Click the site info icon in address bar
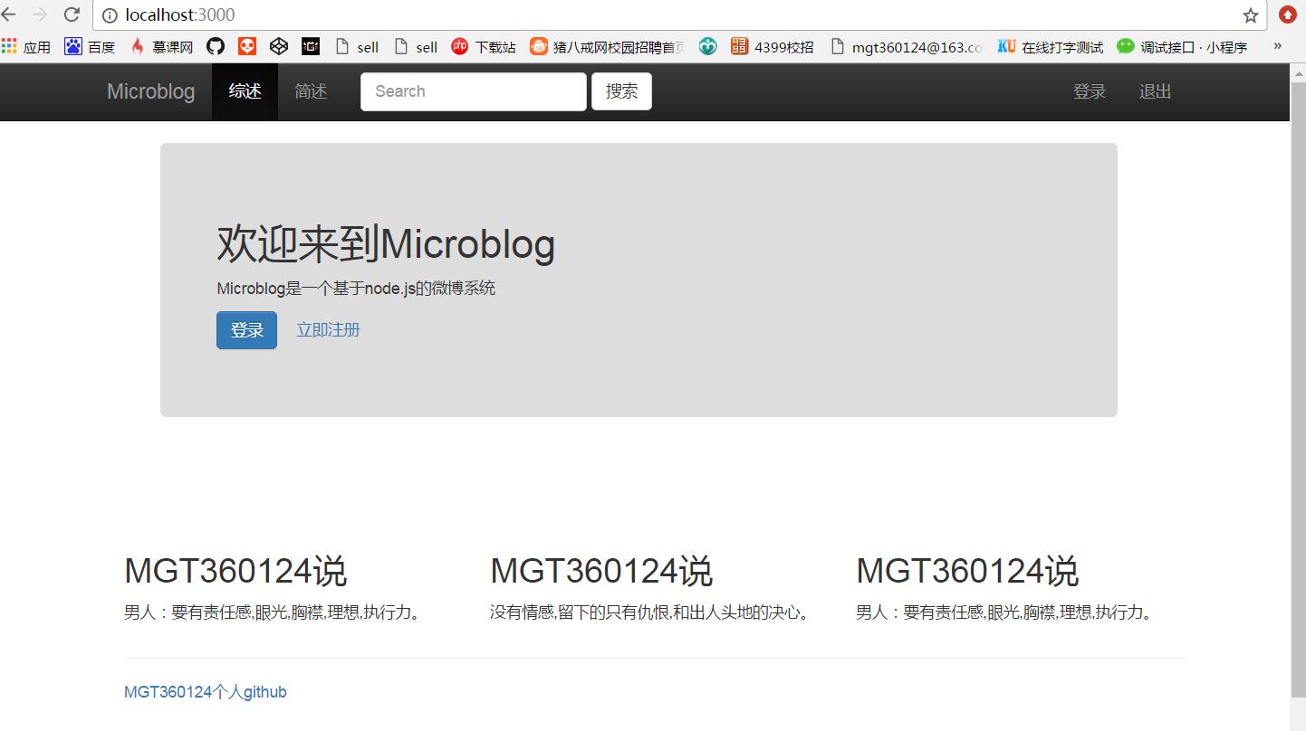The width and height of the screenshot is (1306, 731). point(109,14)
